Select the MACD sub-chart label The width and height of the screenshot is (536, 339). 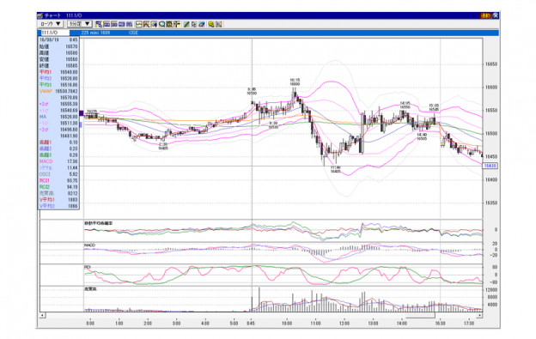click(90, 245)
